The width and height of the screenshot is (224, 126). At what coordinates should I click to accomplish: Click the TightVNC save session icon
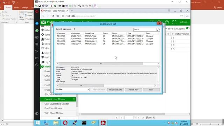click(40, 6)
